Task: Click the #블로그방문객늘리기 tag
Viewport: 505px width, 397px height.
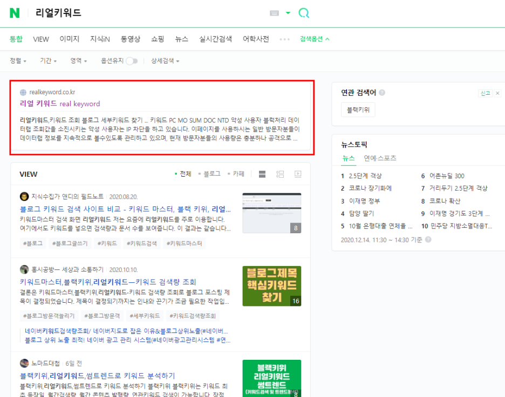Action: click(x=49, y=316)
